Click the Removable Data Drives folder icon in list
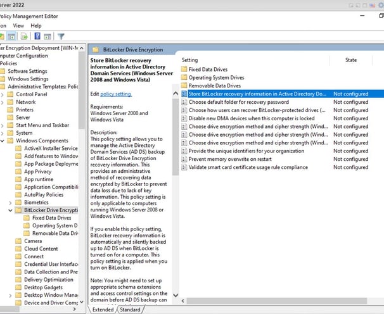The height and width of the screenshot is (314, 384). (x=184, y=85)
